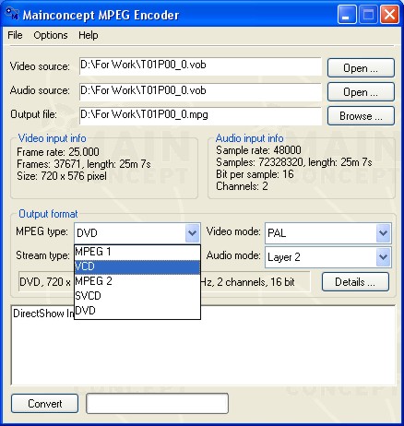Collapse the MPEG type dropdown arrow
Screen dimensions: 404x426
193,233
